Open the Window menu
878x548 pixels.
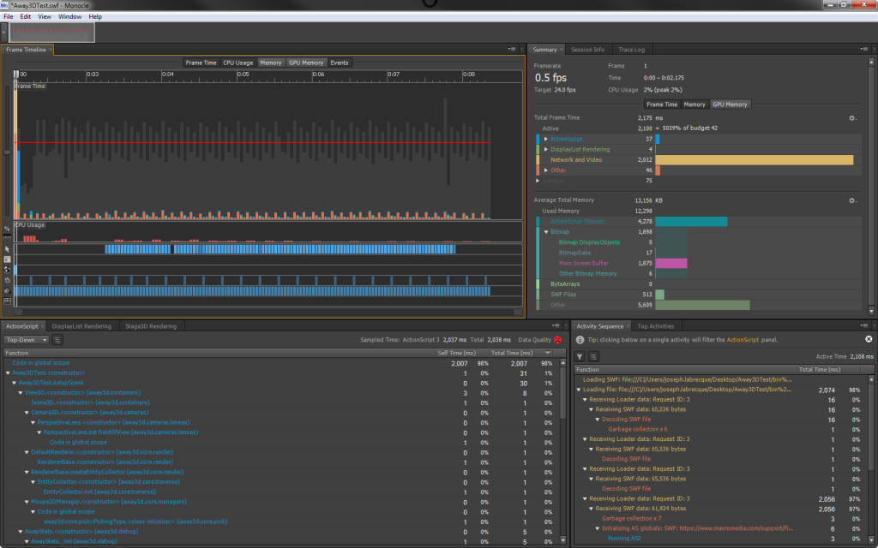point(70,17)
